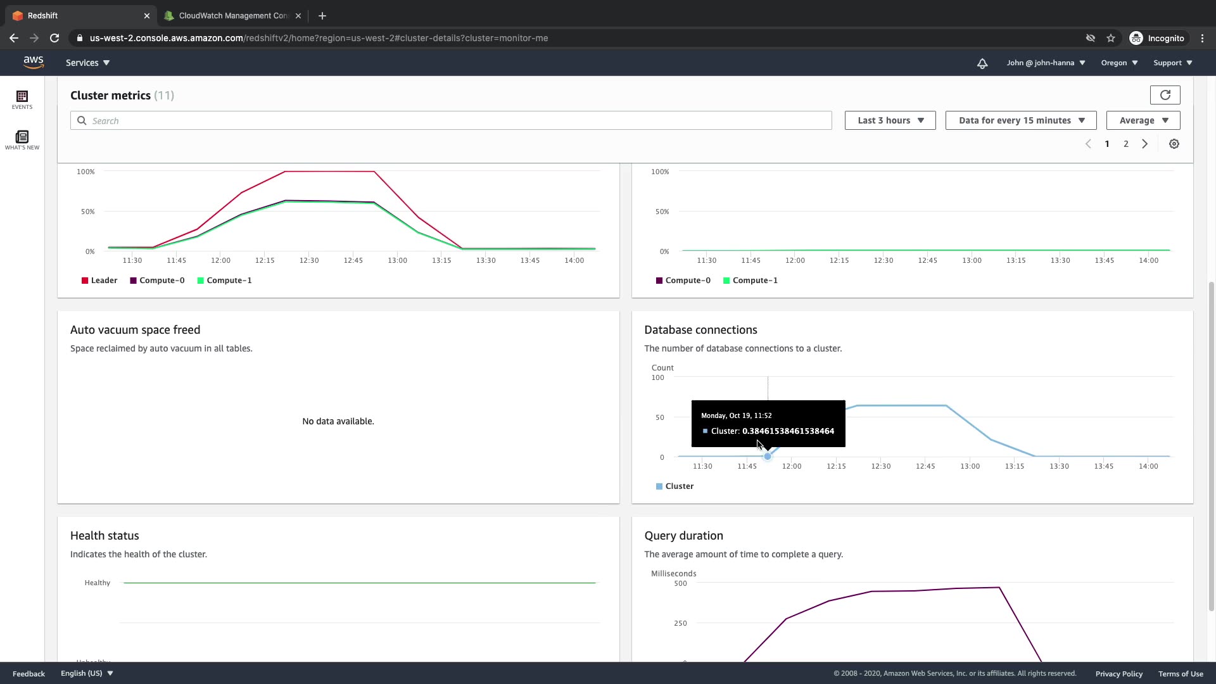The height and width of the screenshot is (684, 1216).
Task: Open the metrics settings gear icon
Action: click(x=1174, y=144)
